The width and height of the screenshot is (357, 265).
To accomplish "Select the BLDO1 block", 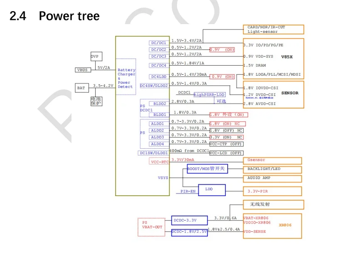I will pos(159,115).
